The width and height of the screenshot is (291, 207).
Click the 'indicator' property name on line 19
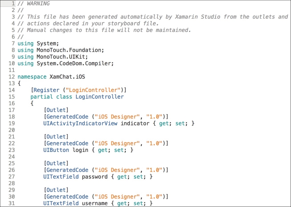click(135, 123)
